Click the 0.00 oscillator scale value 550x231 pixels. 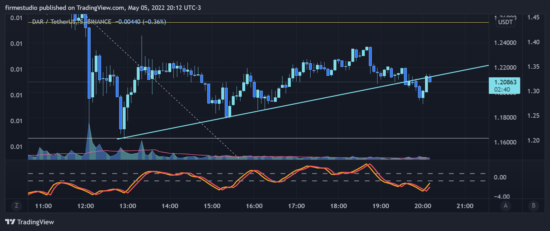500,177
